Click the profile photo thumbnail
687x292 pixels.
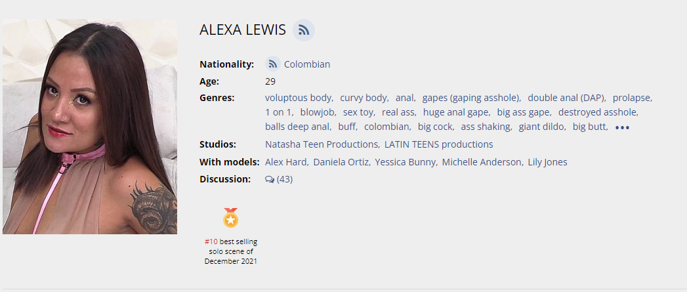(x=90, y=127)
